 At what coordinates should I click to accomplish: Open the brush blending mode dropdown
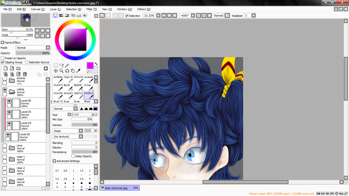75,109
